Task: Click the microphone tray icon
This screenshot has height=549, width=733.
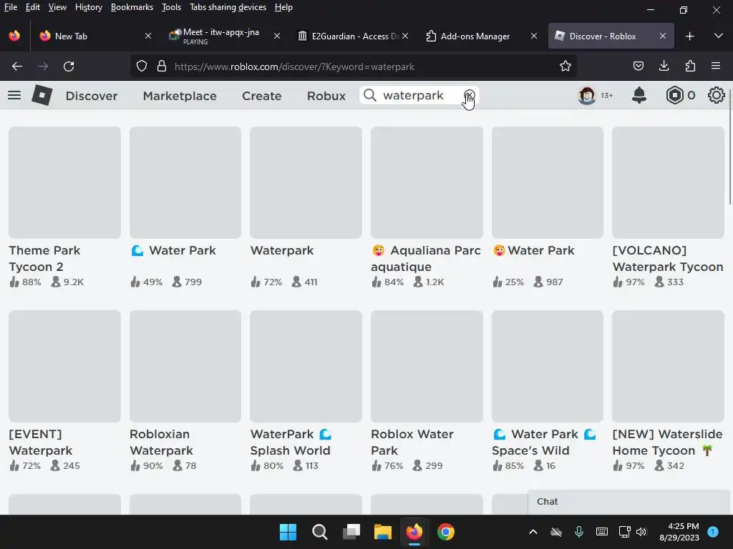Action: 578,532
